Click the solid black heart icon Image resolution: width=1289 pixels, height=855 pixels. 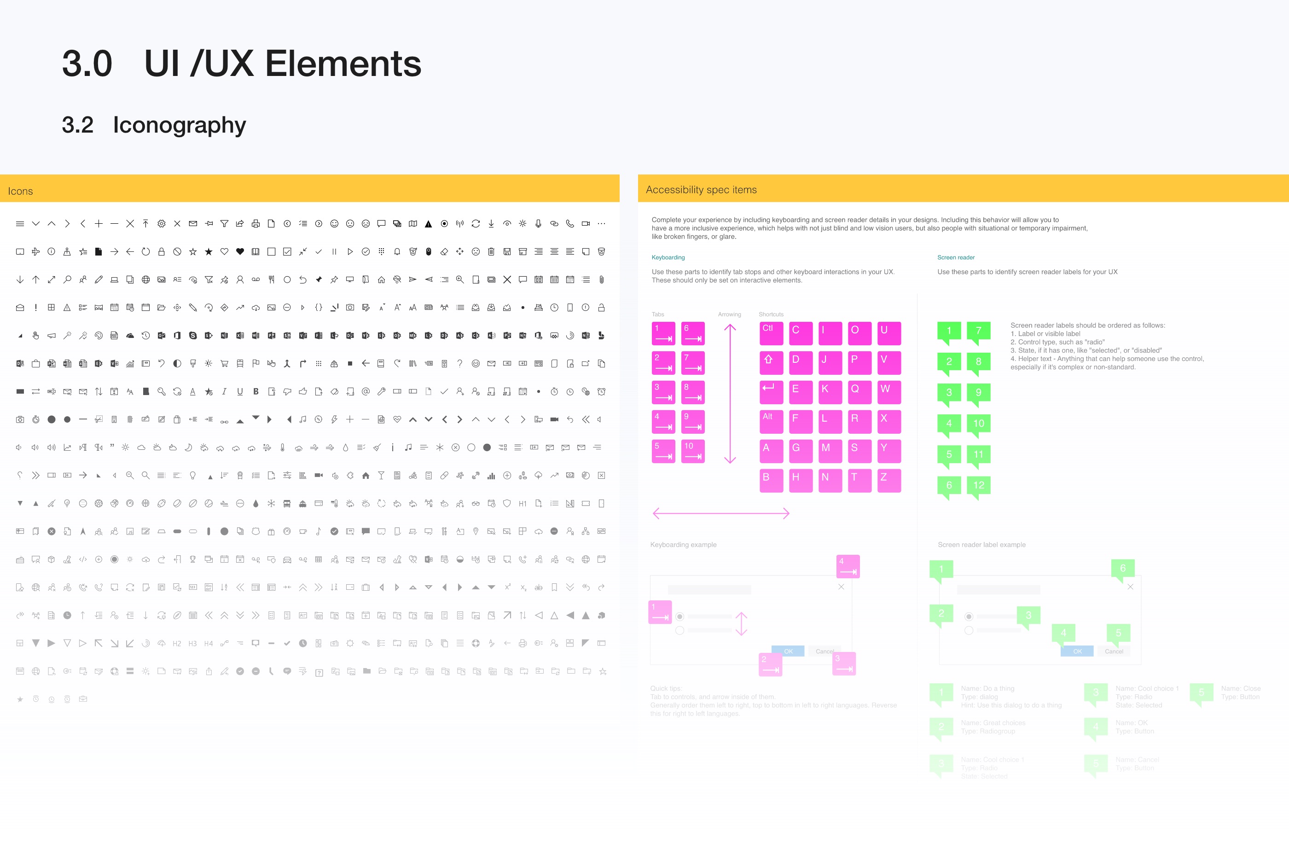point(240,251)
